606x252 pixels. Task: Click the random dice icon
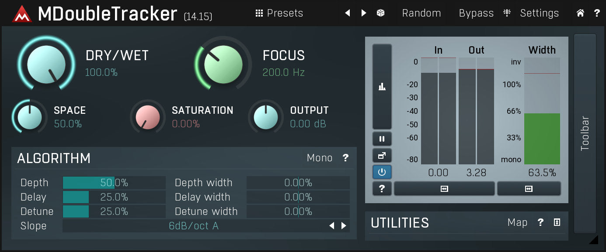coord(380,13)
